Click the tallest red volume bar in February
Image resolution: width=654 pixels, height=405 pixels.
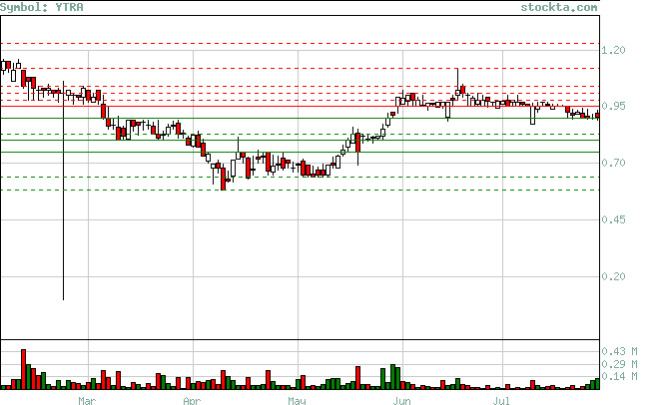(x=23, y=369)
